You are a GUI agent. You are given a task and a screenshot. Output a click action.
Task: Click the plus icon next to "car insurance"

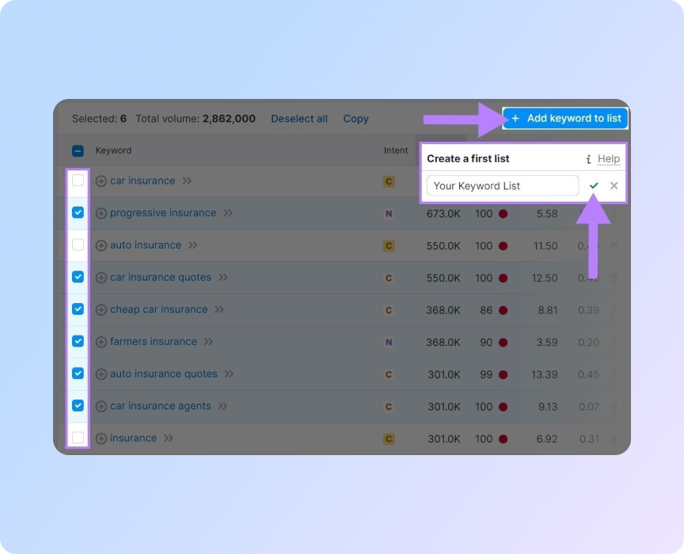tap(101, 180)
